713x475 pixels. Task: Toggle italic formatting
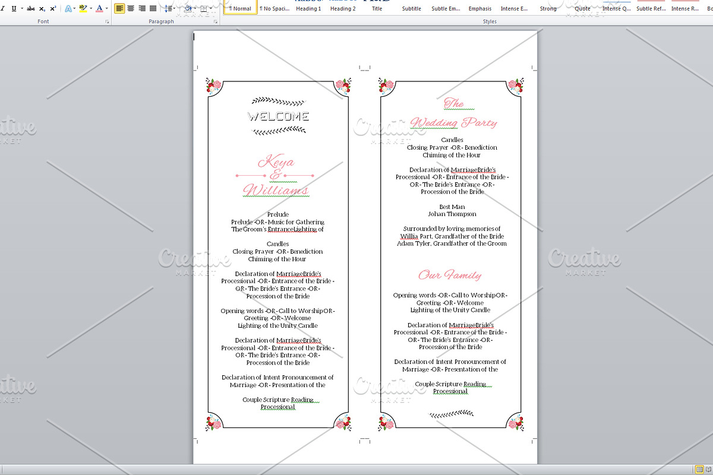[x=2, y=8]
